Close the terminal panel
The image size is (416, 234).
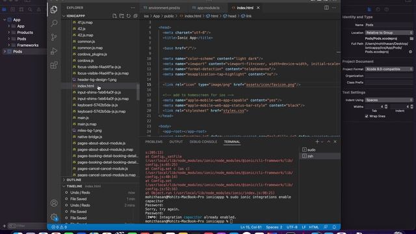pos(335,142)
